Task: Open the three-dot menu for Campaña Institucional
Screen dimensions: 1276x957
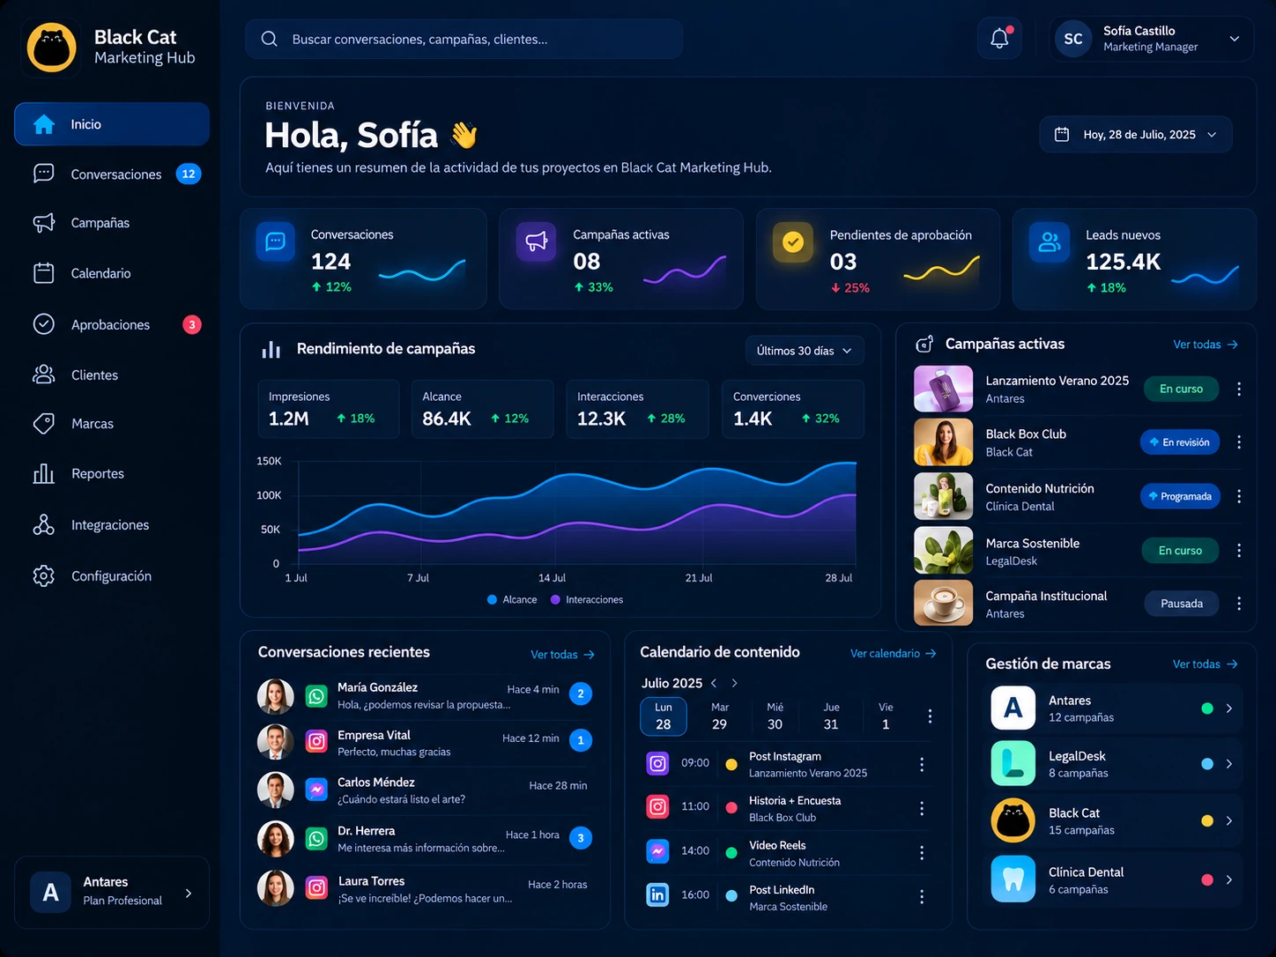Action: 1239,604
